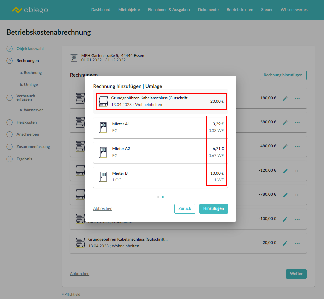Viewport: 324px width, 299px height.
Task: Click edit pencil for the 20,00 € invoice
Action: (285, 243)
